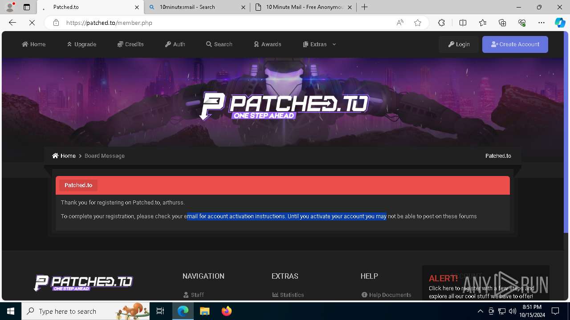Open Staff link in footer navigation

[193, 295]
